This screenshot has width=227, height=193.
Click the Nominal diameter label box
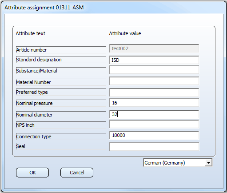coord(61,115)
